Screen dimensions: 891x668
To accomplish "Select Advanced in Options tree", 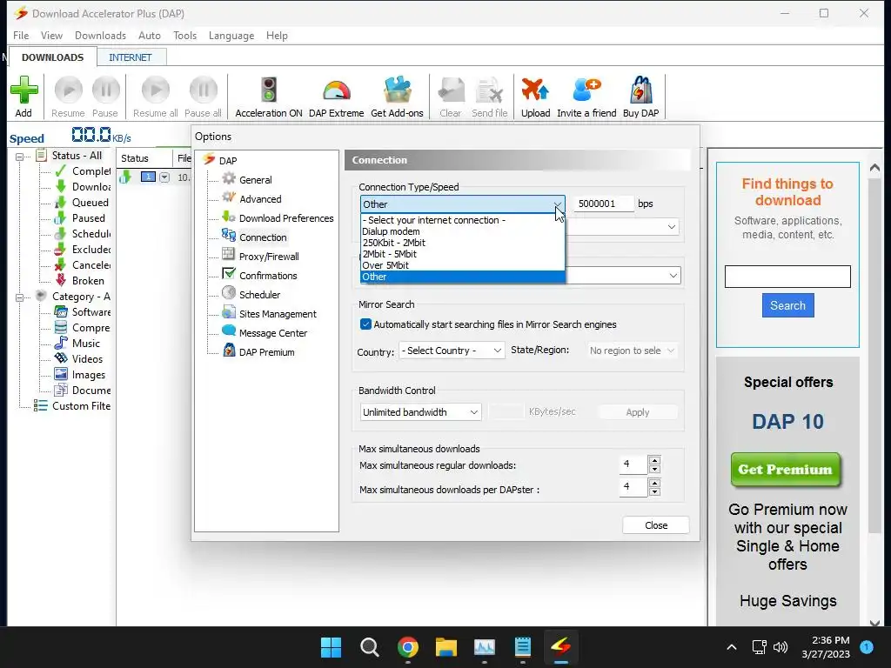I will [260, 199].
